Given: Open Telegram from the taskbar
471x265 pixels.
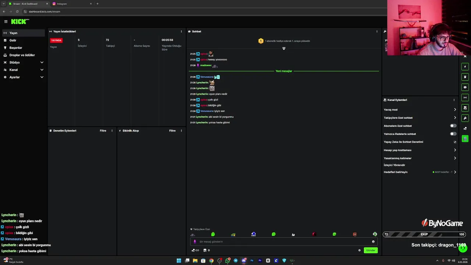Looking at the screenshot, I should [235, 261].
